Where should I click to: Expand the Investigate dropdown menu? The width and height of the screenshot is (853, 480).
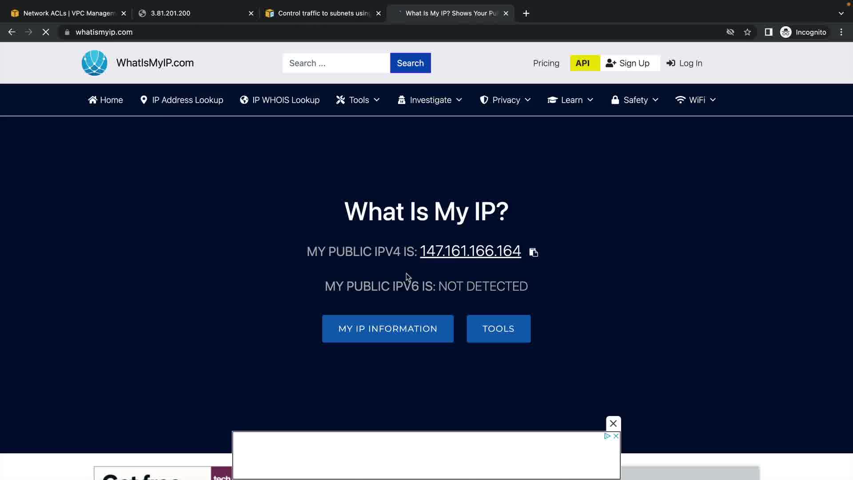coord(430,100)
